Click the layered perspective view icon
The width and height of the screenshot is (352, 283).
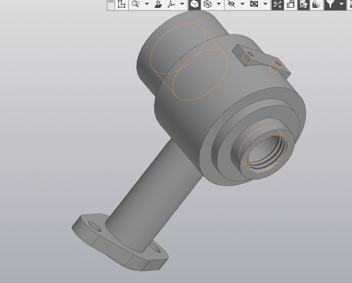[x=316, y=5]
